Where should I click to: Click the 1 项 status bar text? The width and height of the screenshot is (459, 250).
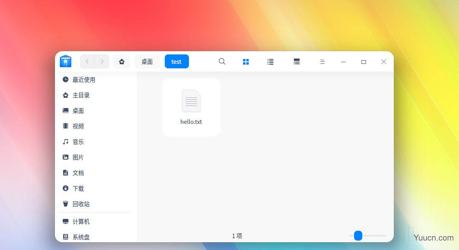237,236
